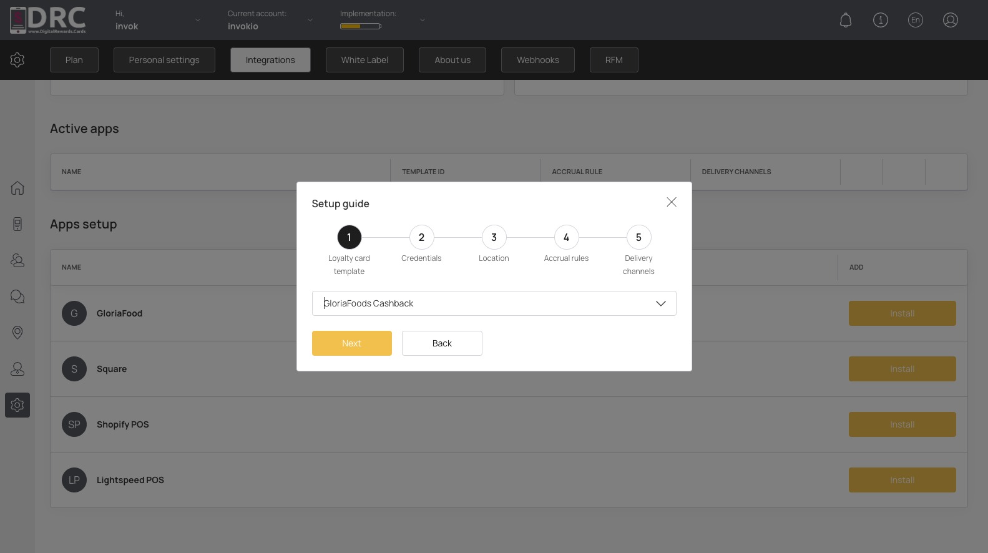Image resolution: width=988 pixels, height=553 pixels.
Task: Open the user profile icon
Action: [x=951, y=20]
